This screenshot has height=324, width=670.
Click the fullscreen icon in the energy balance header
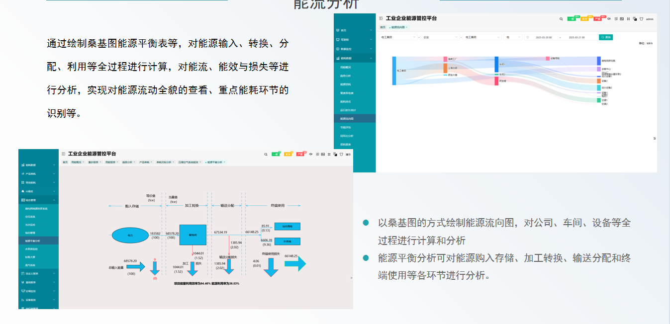pos(329,154)
